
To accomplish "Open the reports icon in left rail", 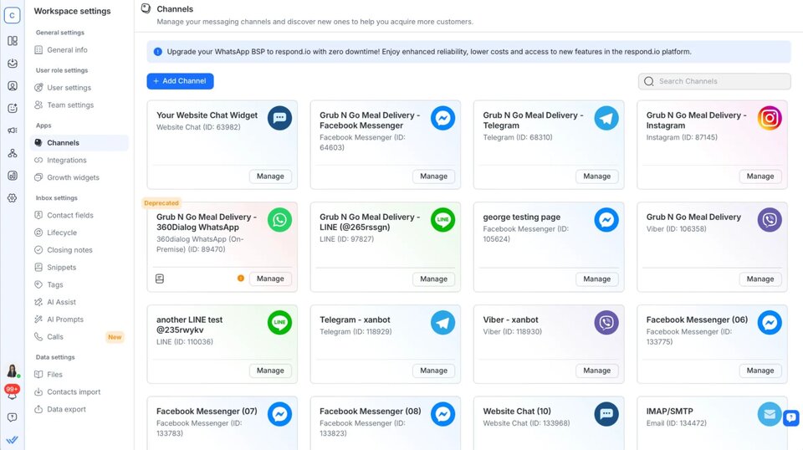I will (13, 176).
